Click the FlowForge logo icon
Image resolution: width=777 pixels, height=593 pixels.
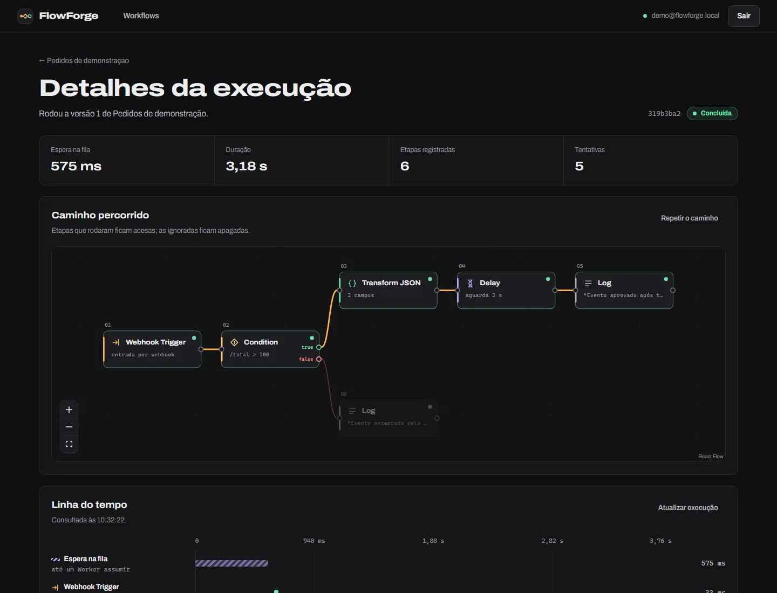25,16
